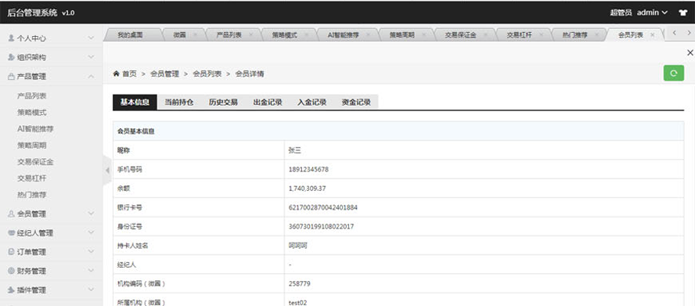Viewport: 695px width, 306px height.
Task: Switch to the 出金记录 tab
Action: coord(268,102)
